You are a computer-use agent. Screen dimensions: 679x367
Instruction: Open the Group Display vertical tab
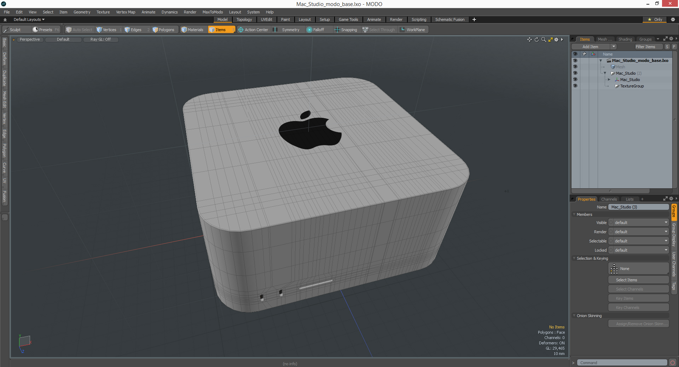click(x=674, y=235)
